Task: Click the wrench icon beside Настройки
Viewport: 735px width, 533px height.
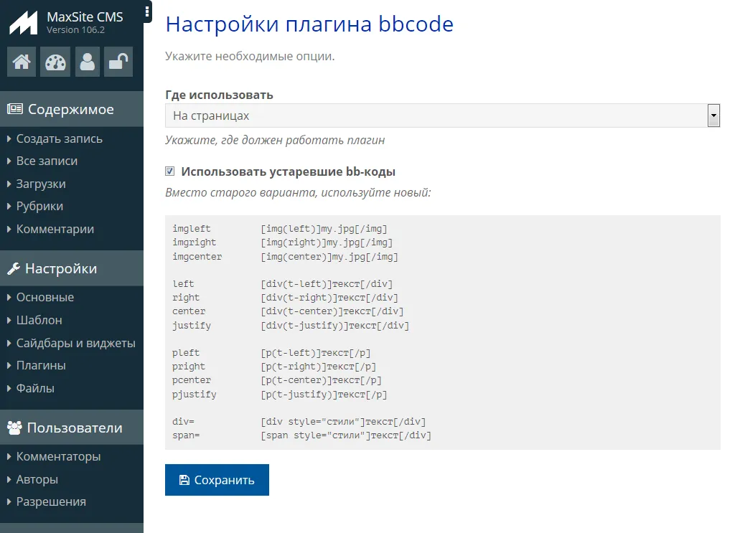Action: [x=14, y=269]
